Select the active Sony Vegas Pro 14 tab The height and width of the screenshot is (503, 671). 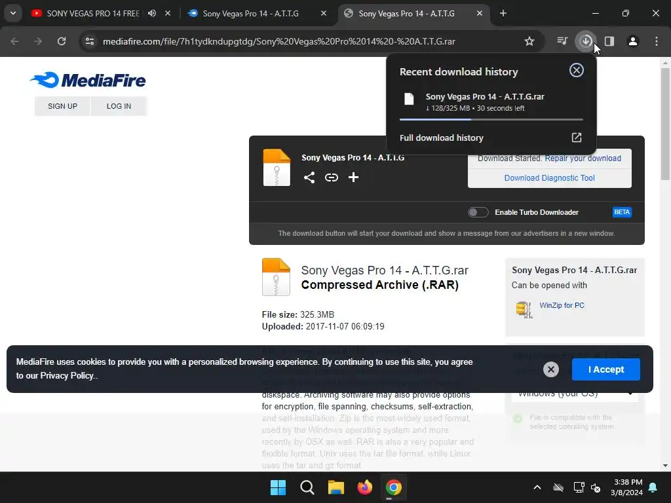coord(406,13)
